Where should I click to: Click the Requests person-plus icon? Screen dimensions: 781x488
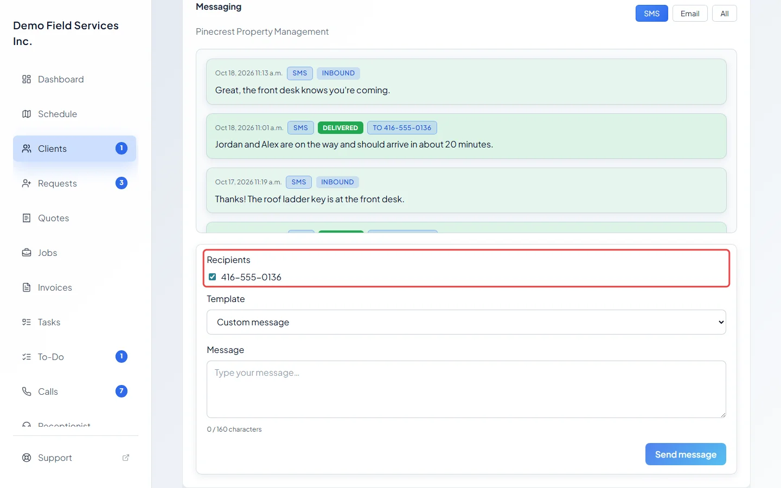tap(27, 183)
